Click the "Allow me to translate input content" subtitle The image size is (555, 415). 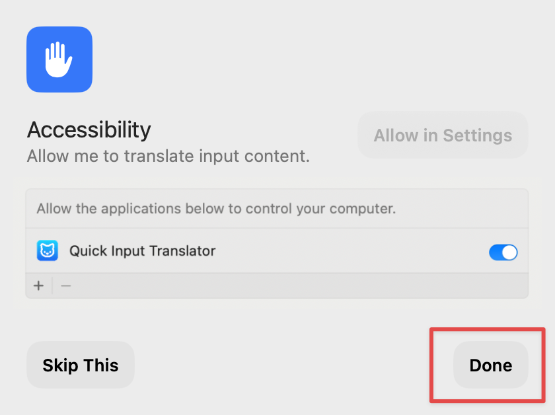[168, 156]
